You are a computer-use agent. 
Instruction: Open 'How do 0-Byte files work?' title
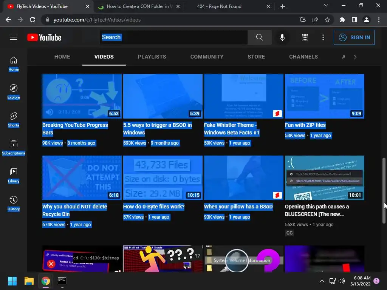[154, 207]
